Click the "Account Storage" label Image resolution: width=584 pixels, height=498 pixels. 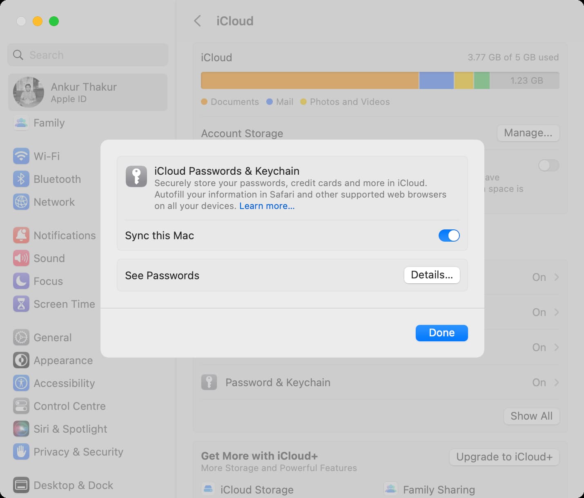(242, 133)
